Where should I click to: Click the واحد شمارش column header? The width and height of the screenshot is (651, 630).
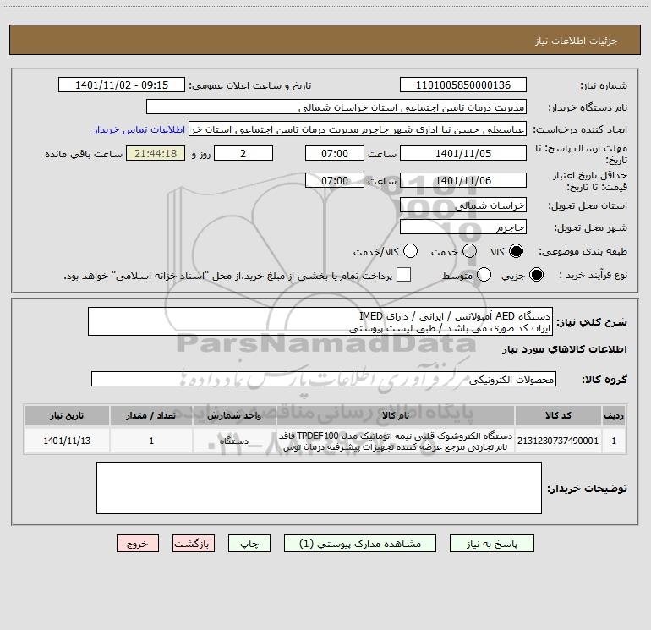pos(234,415)
